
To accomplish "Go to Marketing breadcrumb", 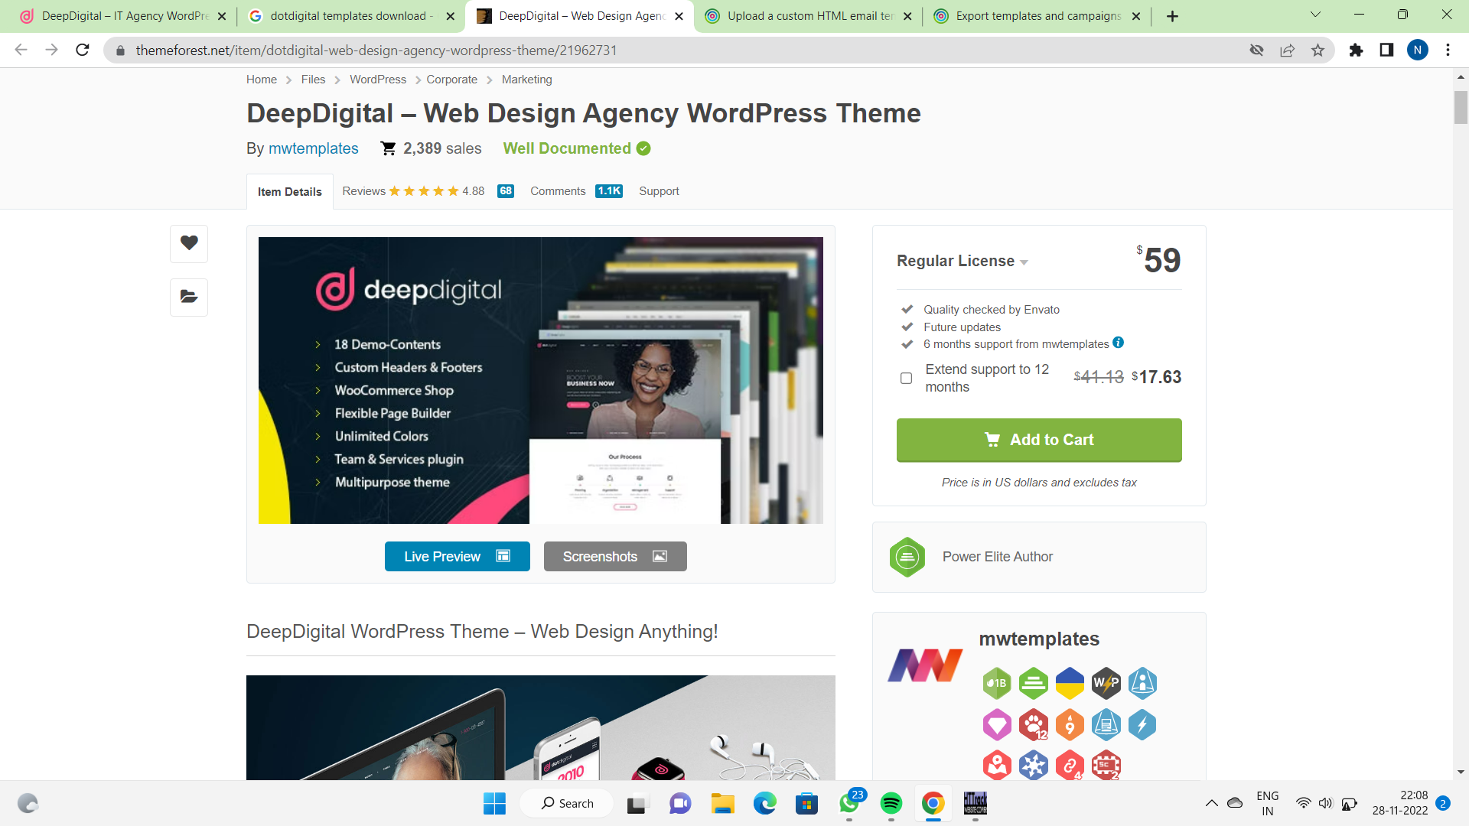I will click(x=526, y=80).
